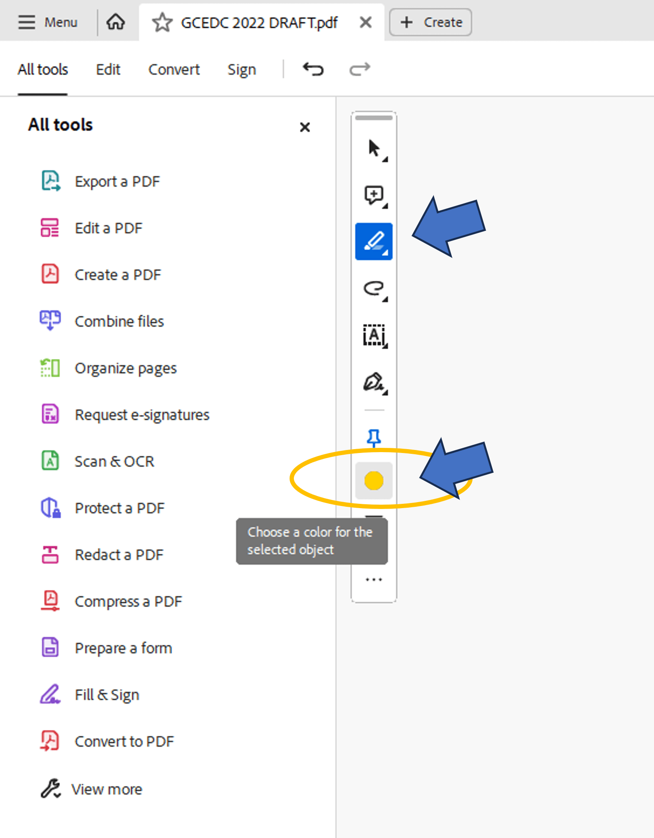Select the Add text comment tool
The width and height of the screenshot is (654, 838).
pyautogui.click(x=373, y=336)
